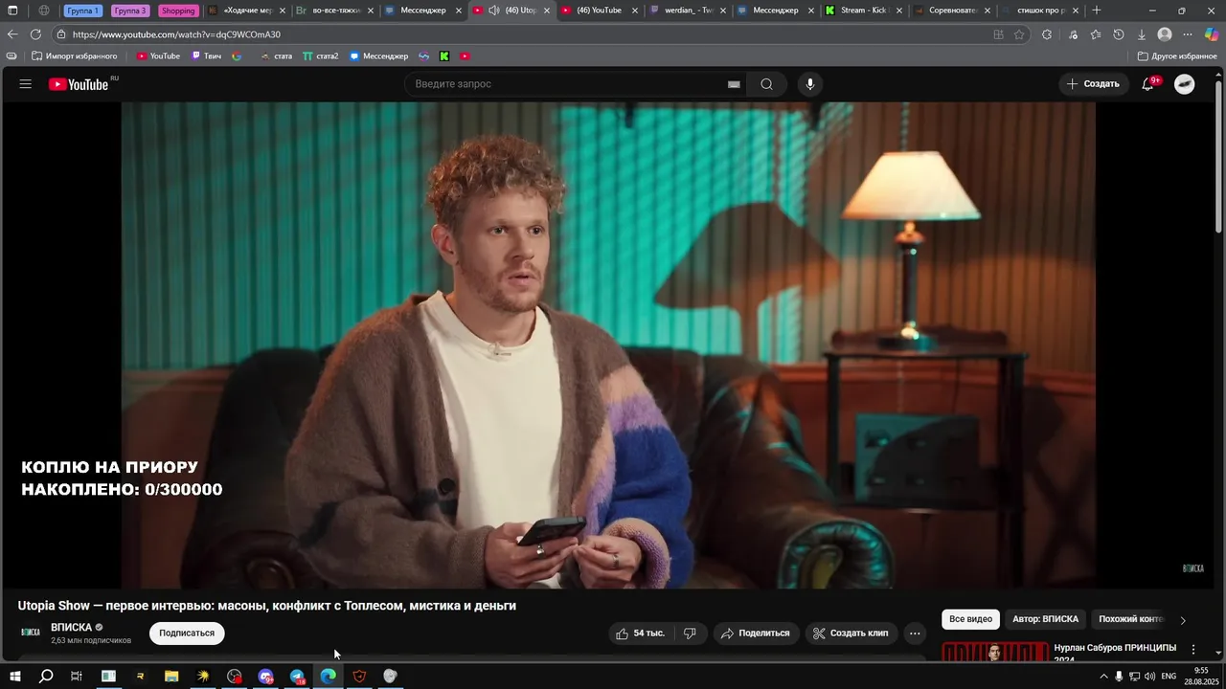The image size is (1226, 689).
Task: Open the YouTube bookmark in favorites bar
Action: tap(158, 56)
